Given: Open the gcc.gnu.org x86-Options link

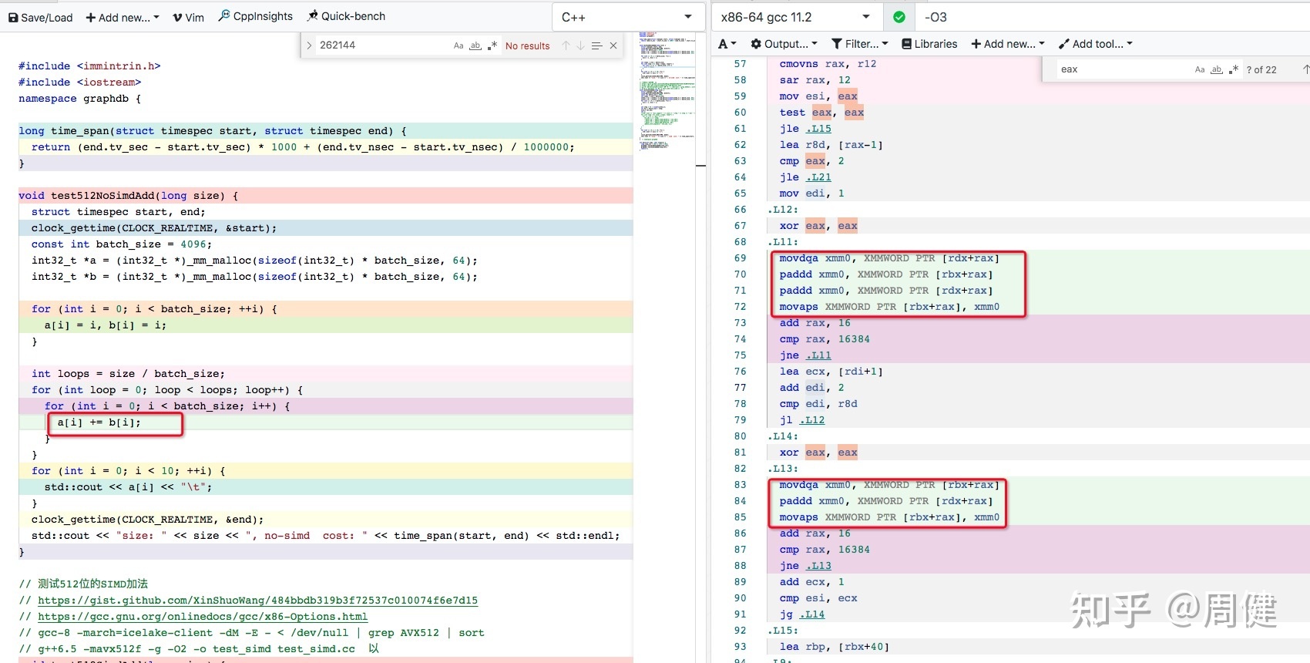Looking at the screenshot, I should pyautogui.click(x=203, y=617).
